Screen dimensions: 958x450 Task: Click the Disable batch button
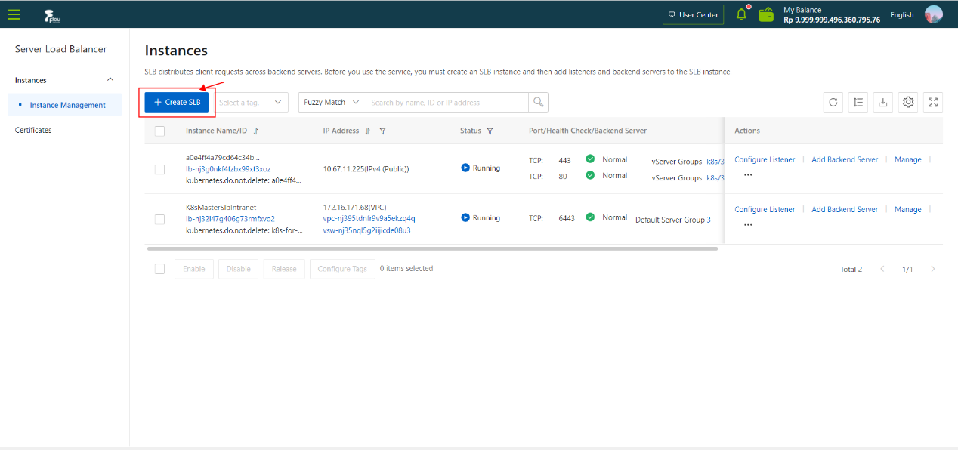(x=239, y=269)
